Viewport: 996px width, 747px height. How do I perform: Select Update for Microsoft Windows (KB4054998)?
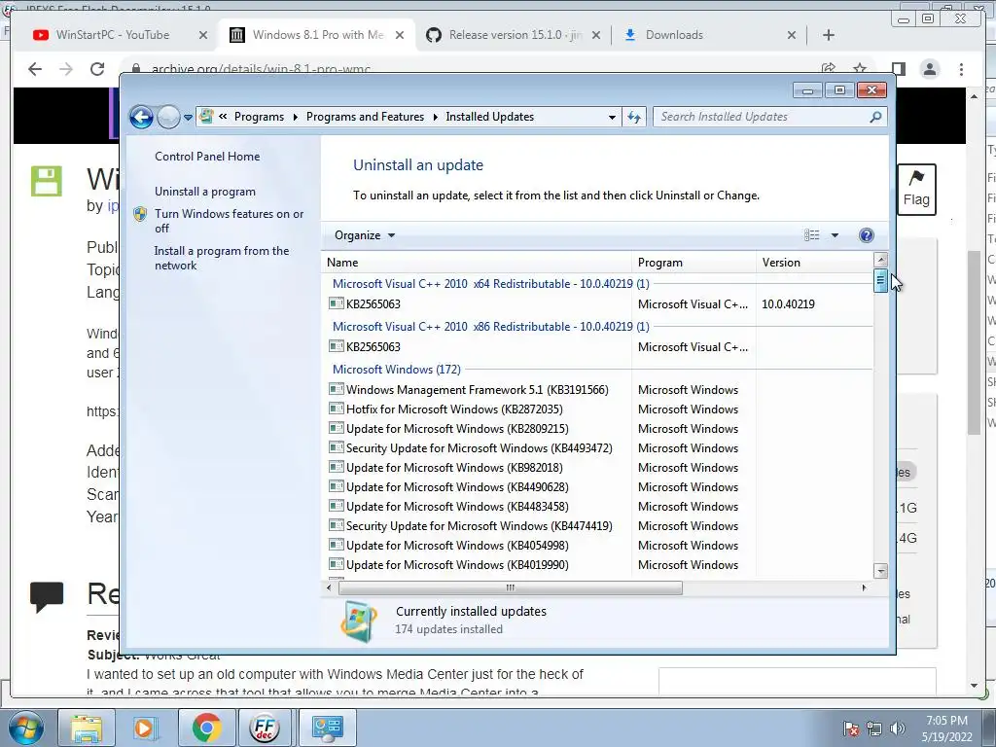(457, 546)
